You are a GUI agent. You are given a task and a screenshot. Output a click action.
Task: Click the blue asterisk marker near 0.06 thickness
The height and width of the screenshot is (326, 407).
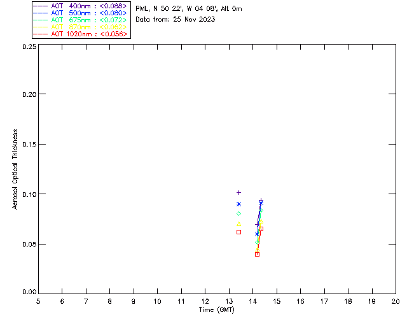[x=257, y=234]
